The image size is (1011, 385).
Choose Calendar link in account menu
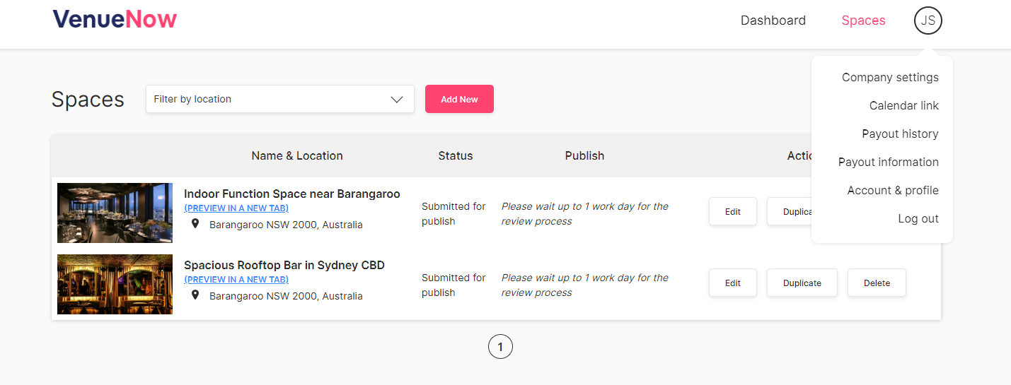coord(904,105)
